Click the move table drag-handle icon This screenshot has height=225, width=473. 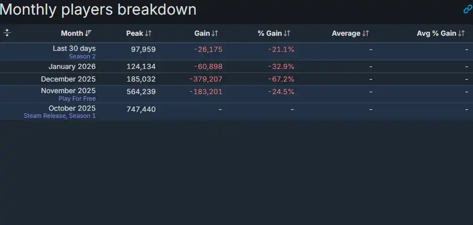point(7,33)
